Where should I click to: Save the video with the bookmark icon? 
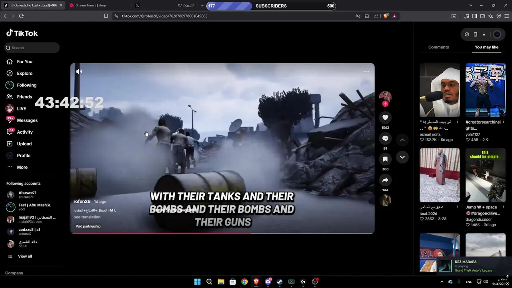click(x=385, y=159)
